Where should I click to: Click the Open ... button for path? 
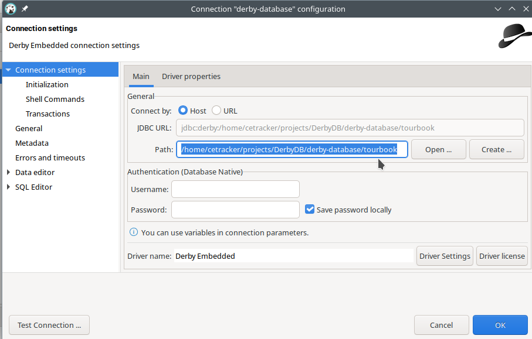click(438, 149)
